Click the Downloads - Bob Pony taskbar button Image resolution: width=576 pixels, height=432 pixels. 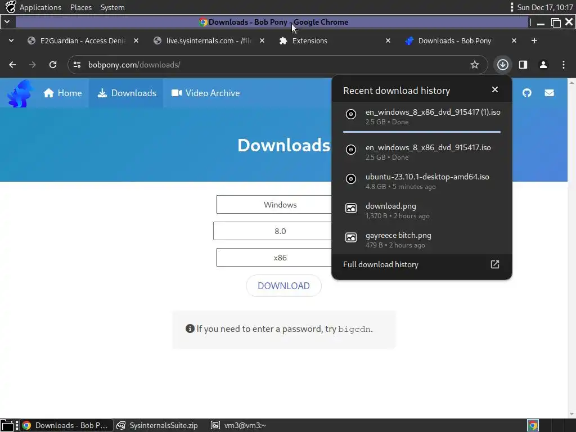[65, 425]
